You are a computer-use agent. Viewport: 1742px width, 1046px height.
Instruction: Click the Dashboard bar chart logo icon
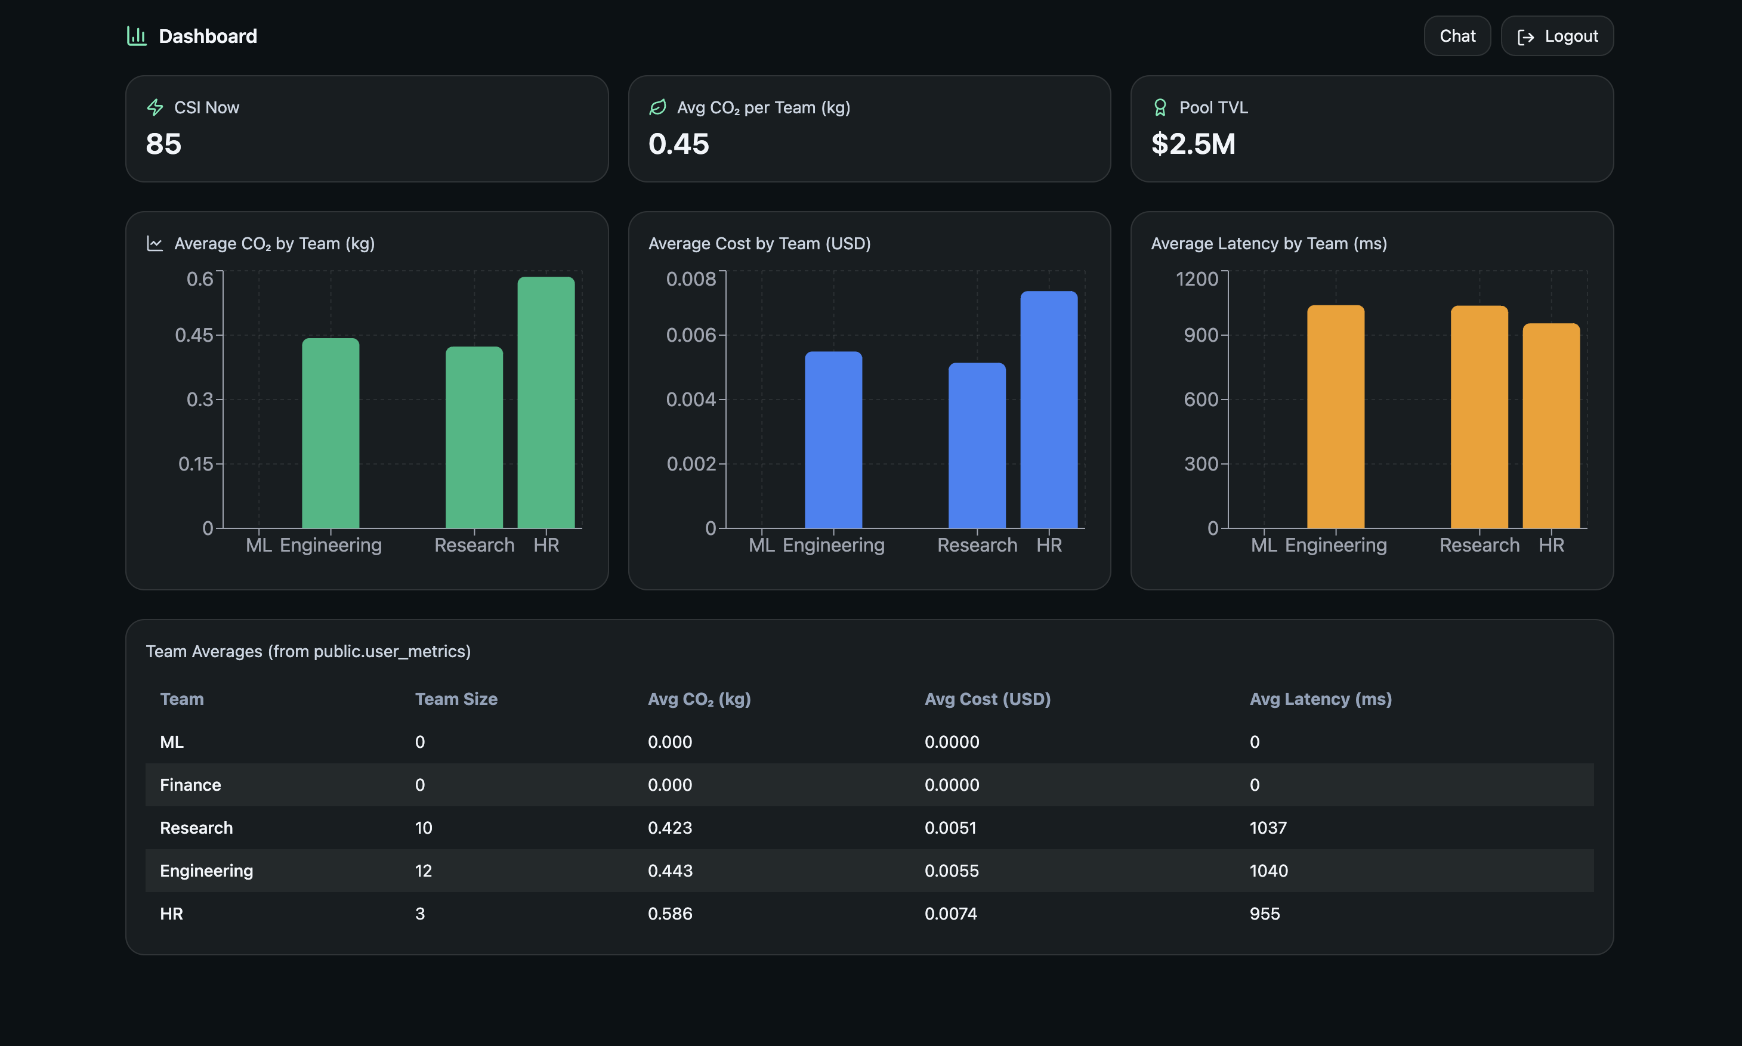[x=137, y=36]
